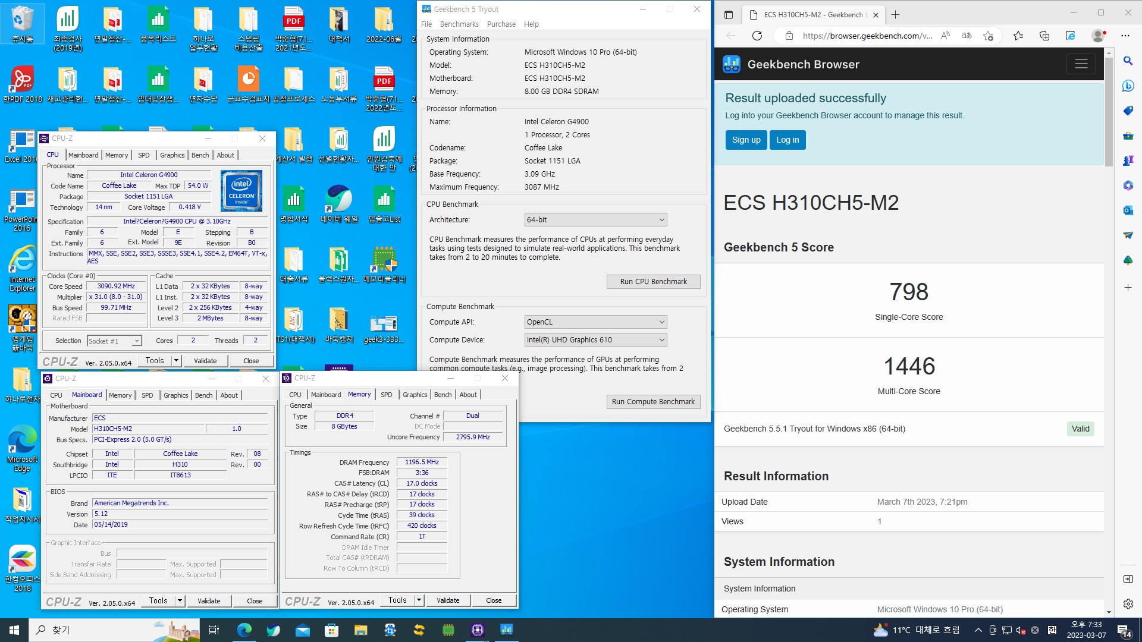Open Geekbench File menu

(426, 24)
